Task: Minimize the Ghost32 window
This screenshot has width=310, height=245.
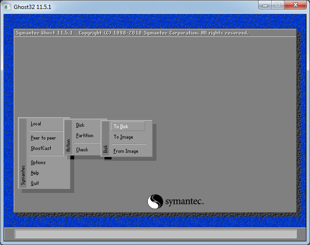Action: click(x=265, y=5)
